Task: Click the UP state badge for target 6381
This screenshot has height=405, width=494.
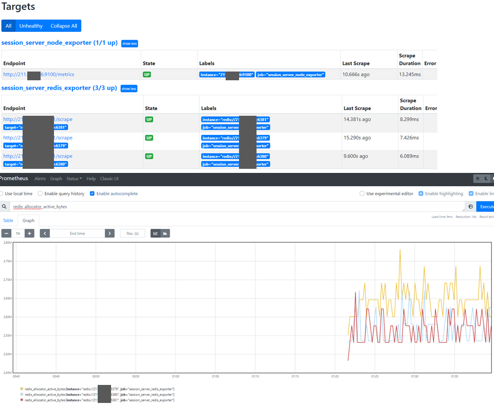Action: click(149, 119)
